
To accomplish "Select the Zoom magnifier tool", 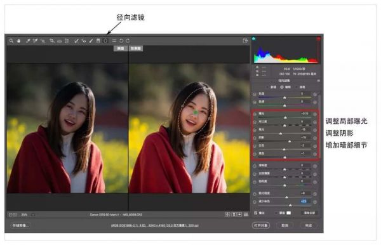I will [11, 41].
